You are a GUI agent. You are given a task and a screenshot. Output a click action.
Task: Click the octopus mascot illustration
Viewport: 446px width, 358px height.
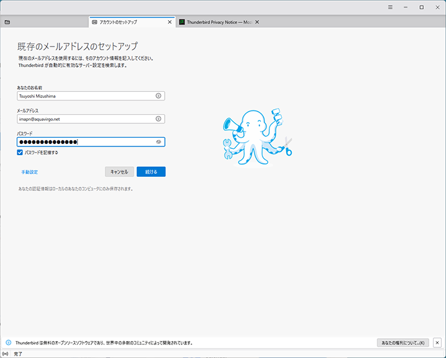pyautogui.click(x=256, y=138)
